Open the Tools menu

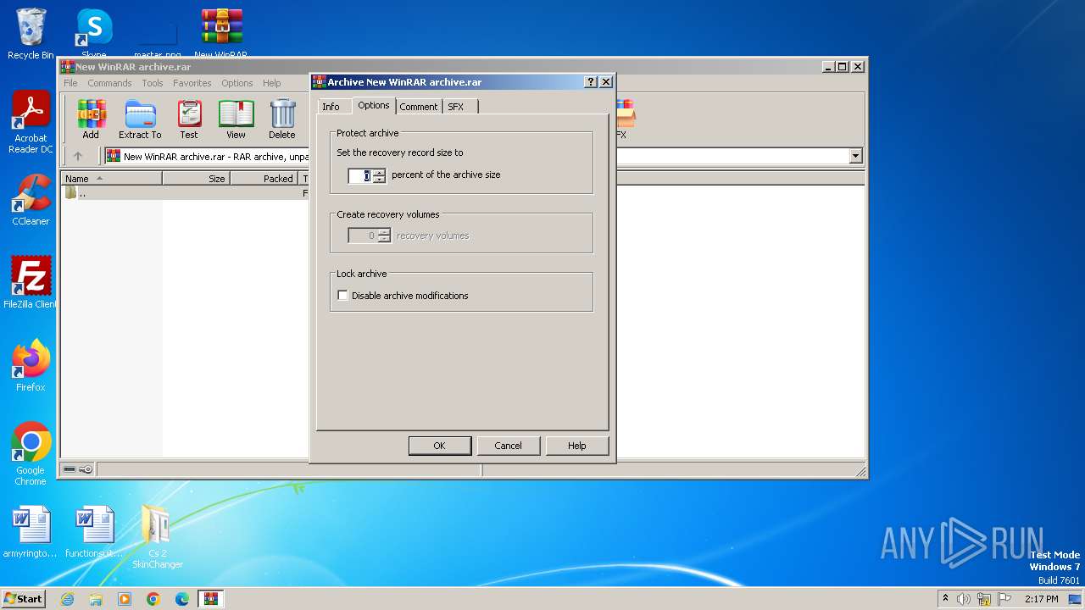[x=153, y=83]
